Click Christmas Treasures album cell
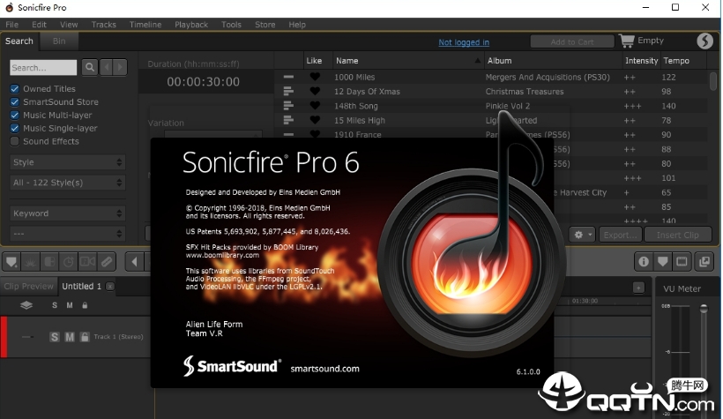Viewport: 723px width, 419px height. pos(525,92)
